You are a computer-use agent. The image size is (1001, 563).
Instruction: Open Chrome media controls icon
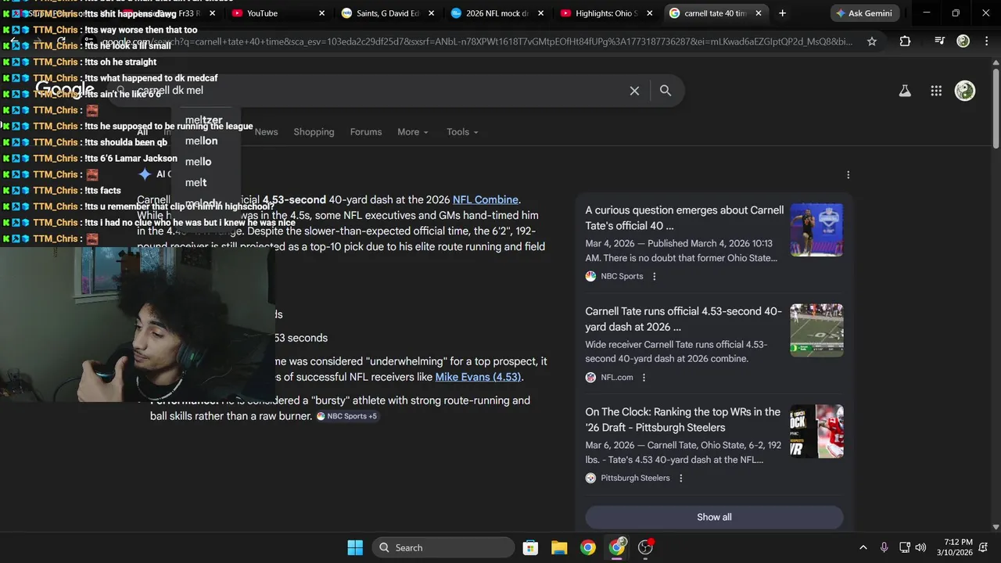point(941,41)
